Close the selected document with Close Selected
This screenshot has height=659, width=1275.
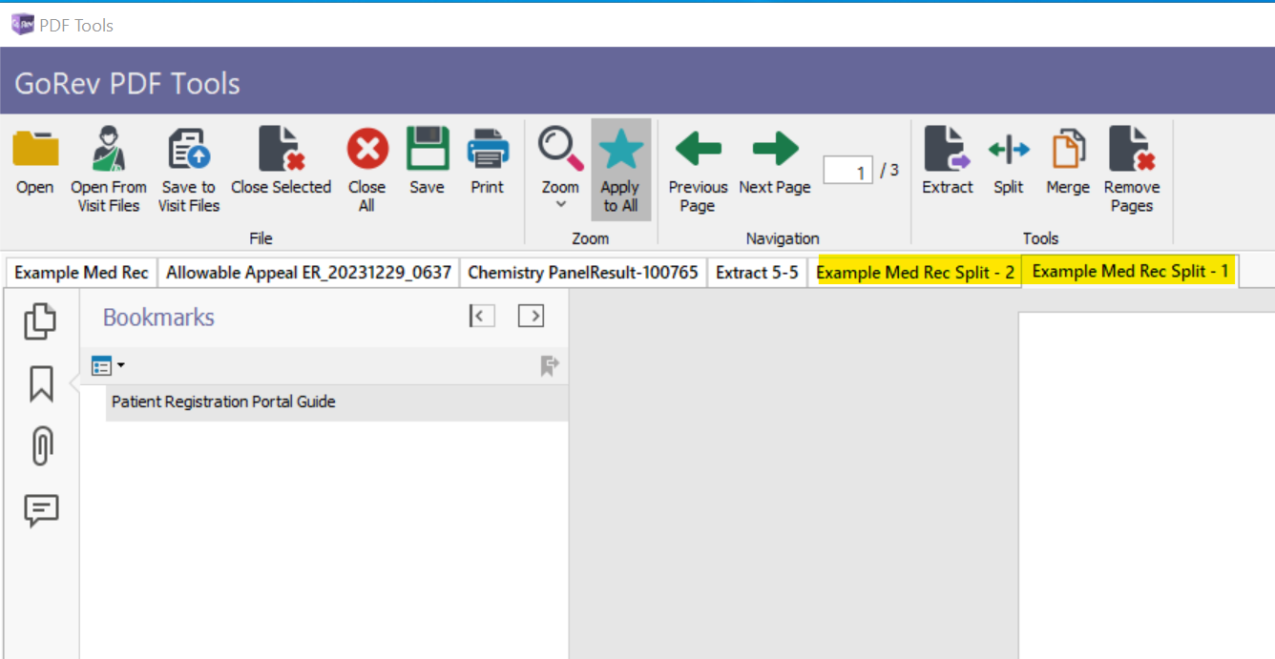(x=281, y=150)
